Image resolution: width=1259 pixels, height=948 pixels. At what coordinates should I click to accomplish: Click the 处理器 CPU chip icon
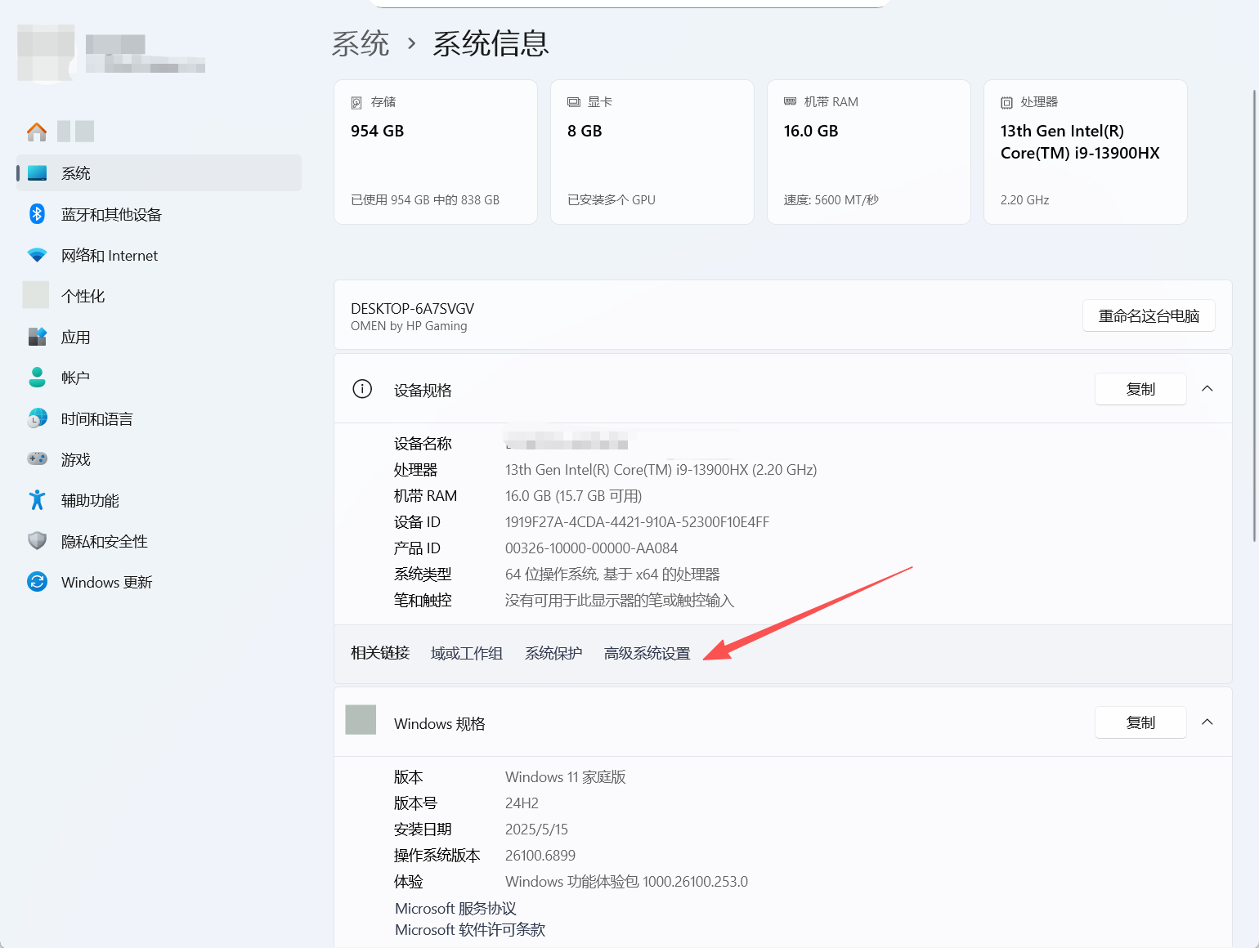(1006, 103)
